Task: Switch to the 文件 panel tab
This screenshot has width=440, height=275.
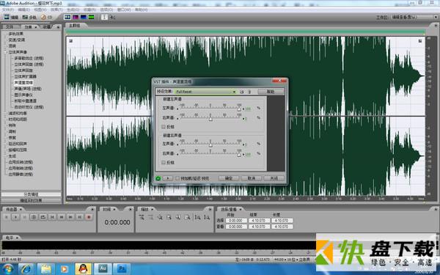Action: click(x=10, y=27)
